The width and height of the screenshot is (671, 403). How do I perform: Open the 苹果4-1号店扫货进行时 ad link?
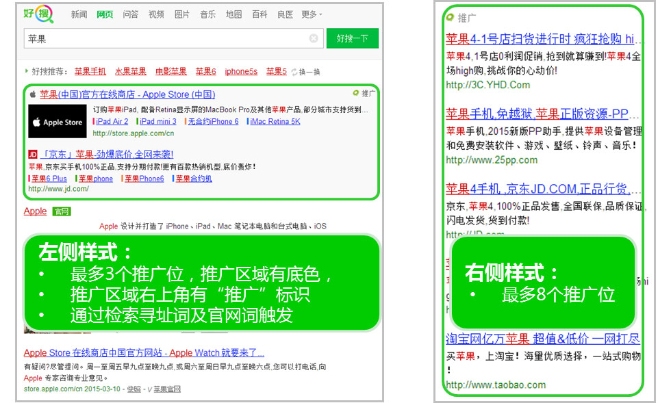coord(543,39)
